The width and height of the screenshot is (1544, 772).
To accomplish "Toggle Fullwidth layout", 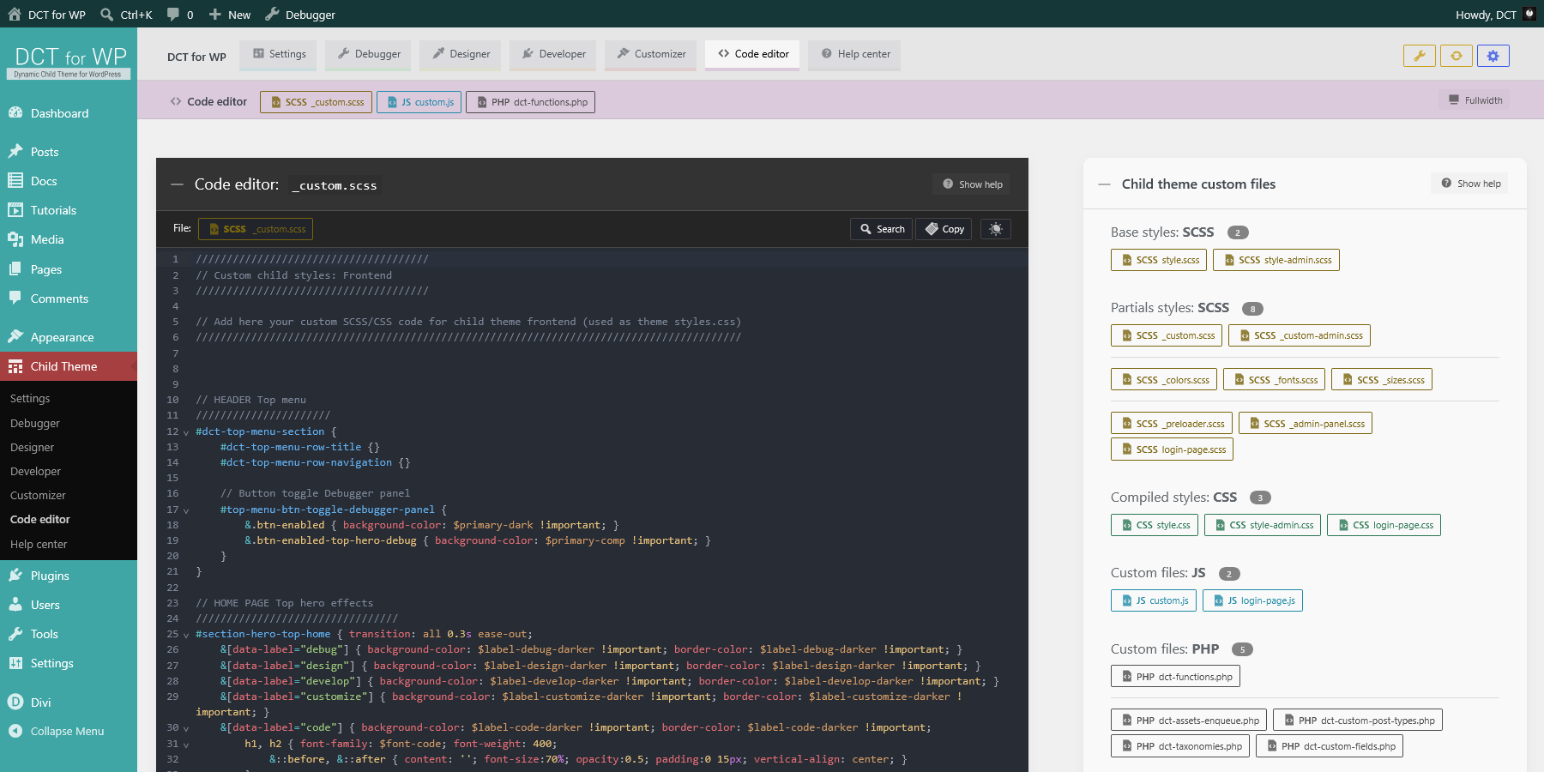I will point(1475,100).
